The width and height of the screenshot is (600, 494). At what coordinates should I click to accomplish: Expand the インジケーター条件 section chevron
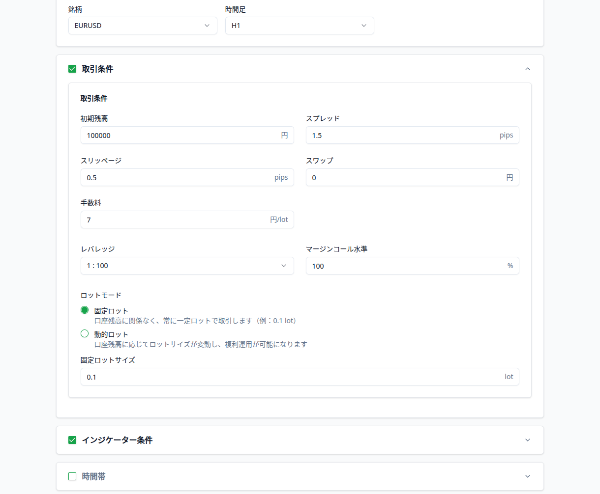[x=528, y=440]
